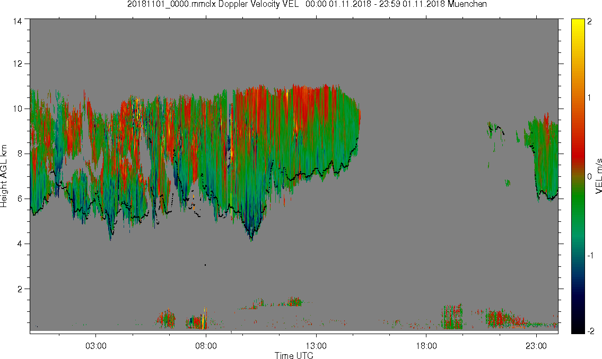602x359 pixels.
Task: Click the deep cloud base dip near 10:00
Action: tap(251, 232)
